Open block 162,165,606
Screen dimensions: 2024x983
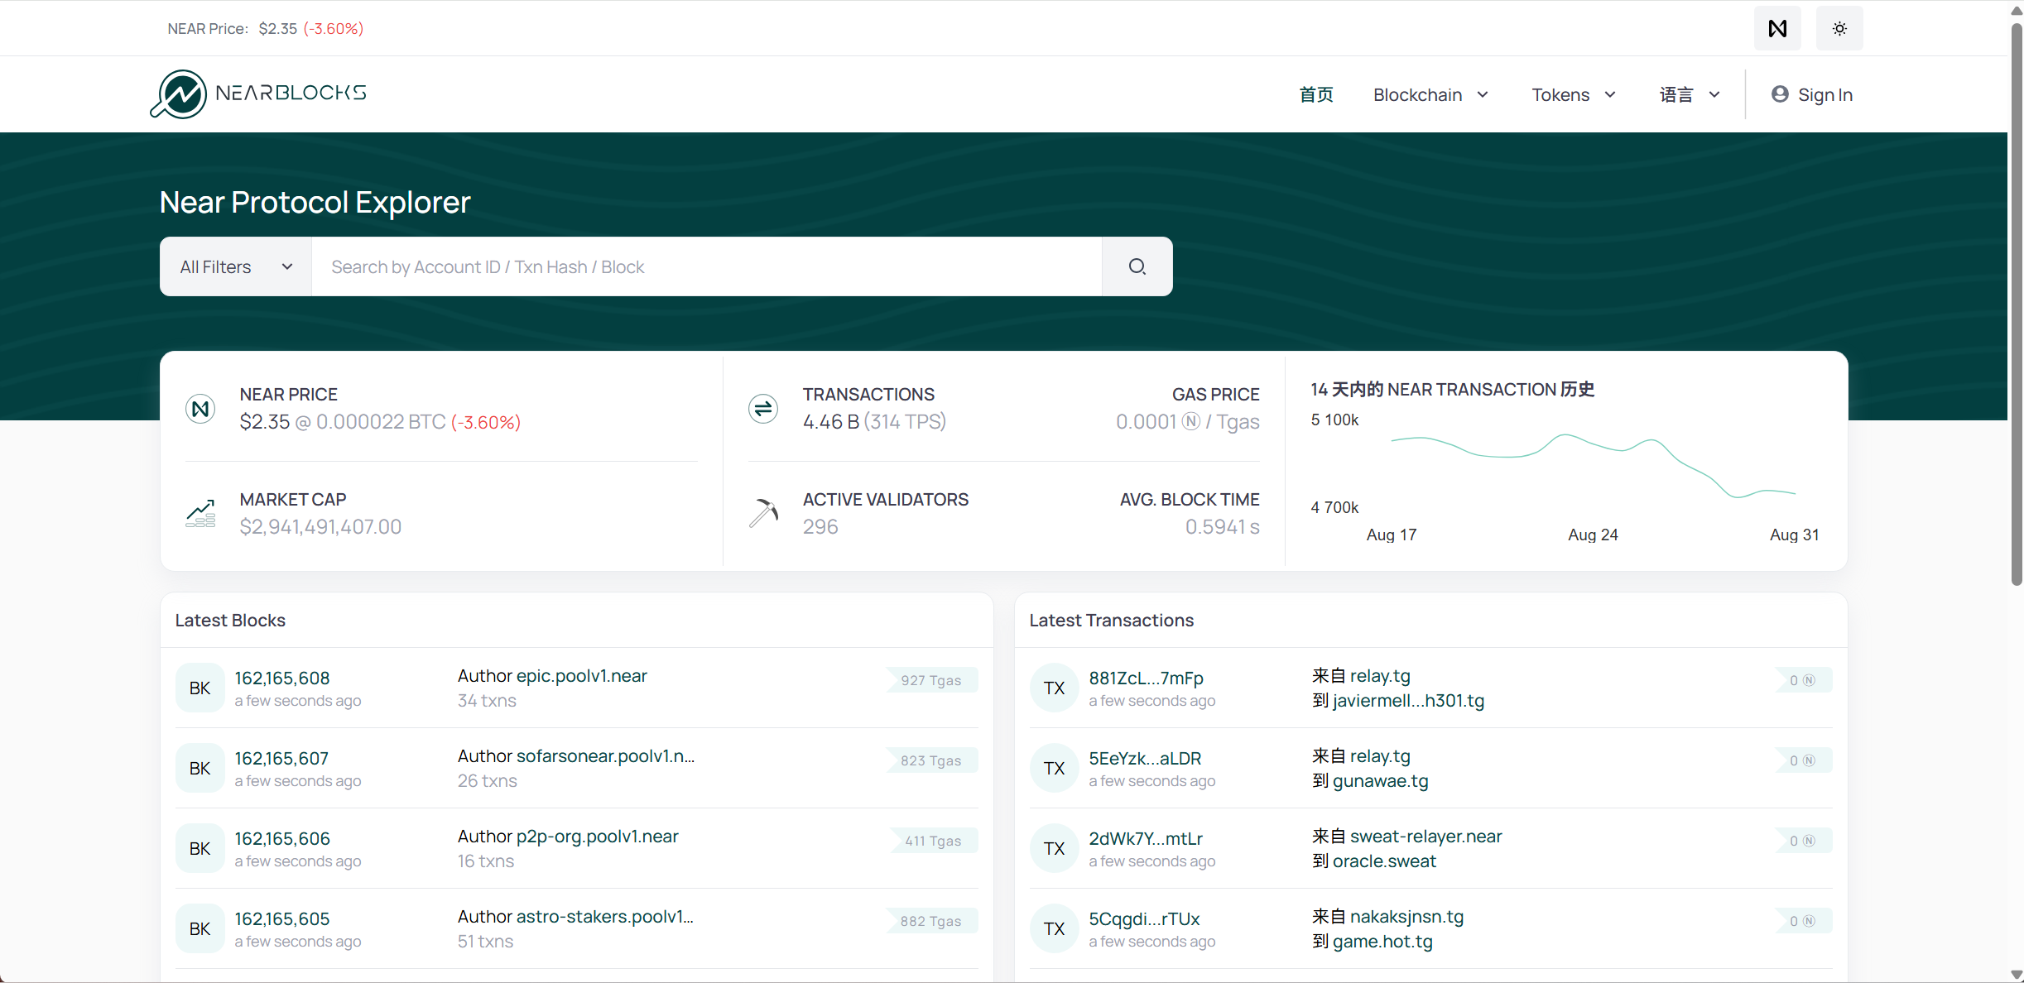[x=282, y=838]
